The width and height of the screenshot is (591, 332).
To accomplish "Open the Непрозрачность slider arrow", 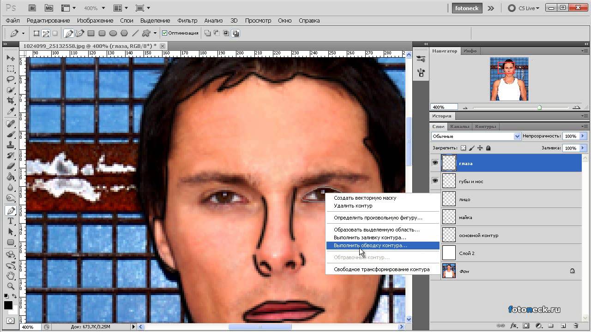I will (x=583, y=136).
